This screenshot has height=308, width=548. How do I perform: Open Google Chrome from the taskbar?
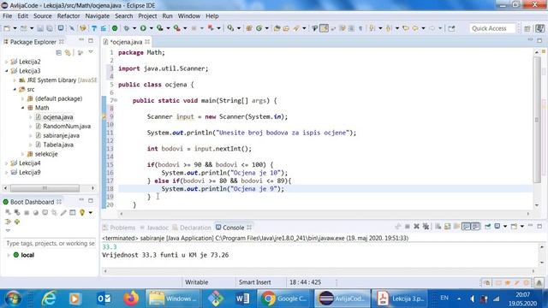click(284, 299)
